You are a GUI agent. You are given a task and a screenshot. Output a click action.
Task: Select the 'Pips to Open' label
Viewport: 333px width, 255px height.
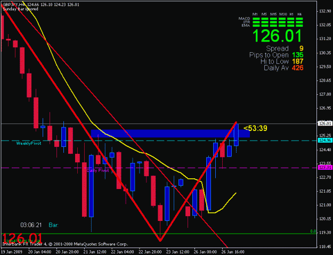269,55
